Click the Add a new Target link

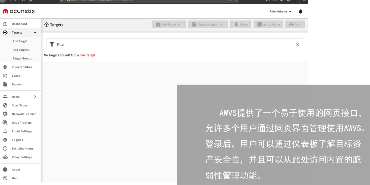[83, 55]
